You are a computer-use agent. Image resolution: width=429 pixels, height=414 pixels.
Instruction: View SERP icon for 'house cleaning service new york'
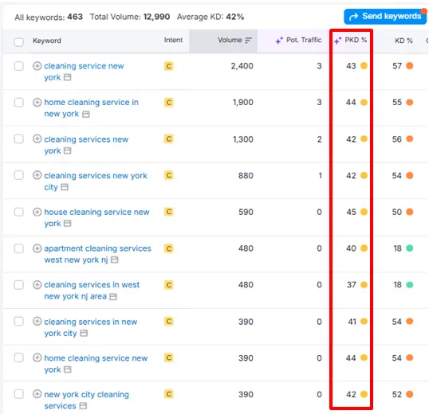(x=67, y=224)
